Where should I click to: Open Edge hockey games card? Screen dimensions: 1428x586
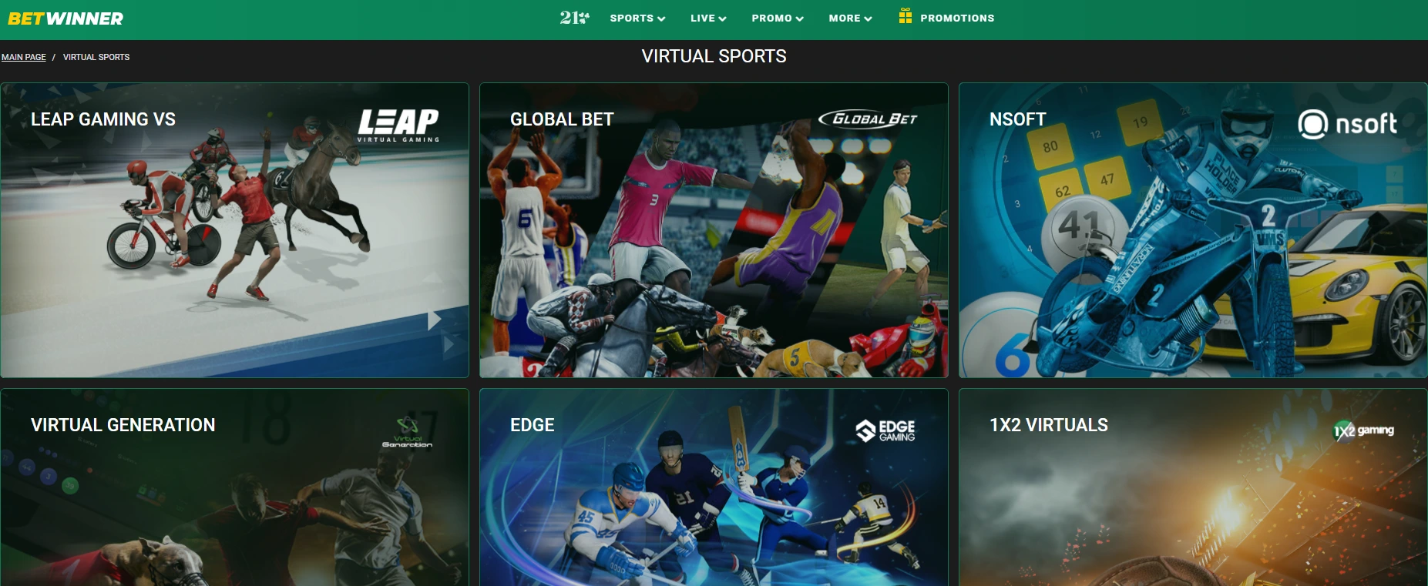point(714,487)
